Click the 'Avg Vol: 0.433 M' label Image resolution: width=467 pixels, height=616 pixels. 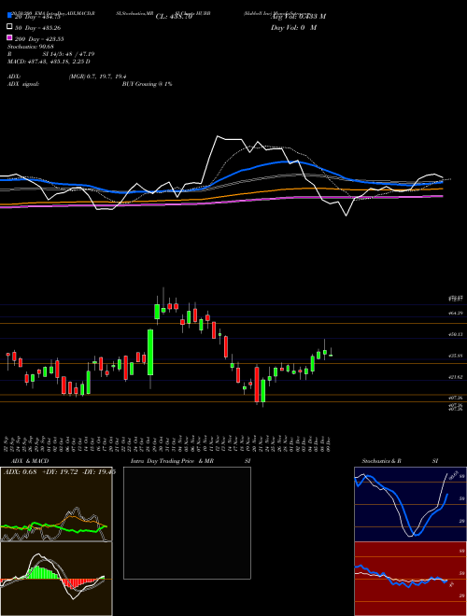click(298, 17)
